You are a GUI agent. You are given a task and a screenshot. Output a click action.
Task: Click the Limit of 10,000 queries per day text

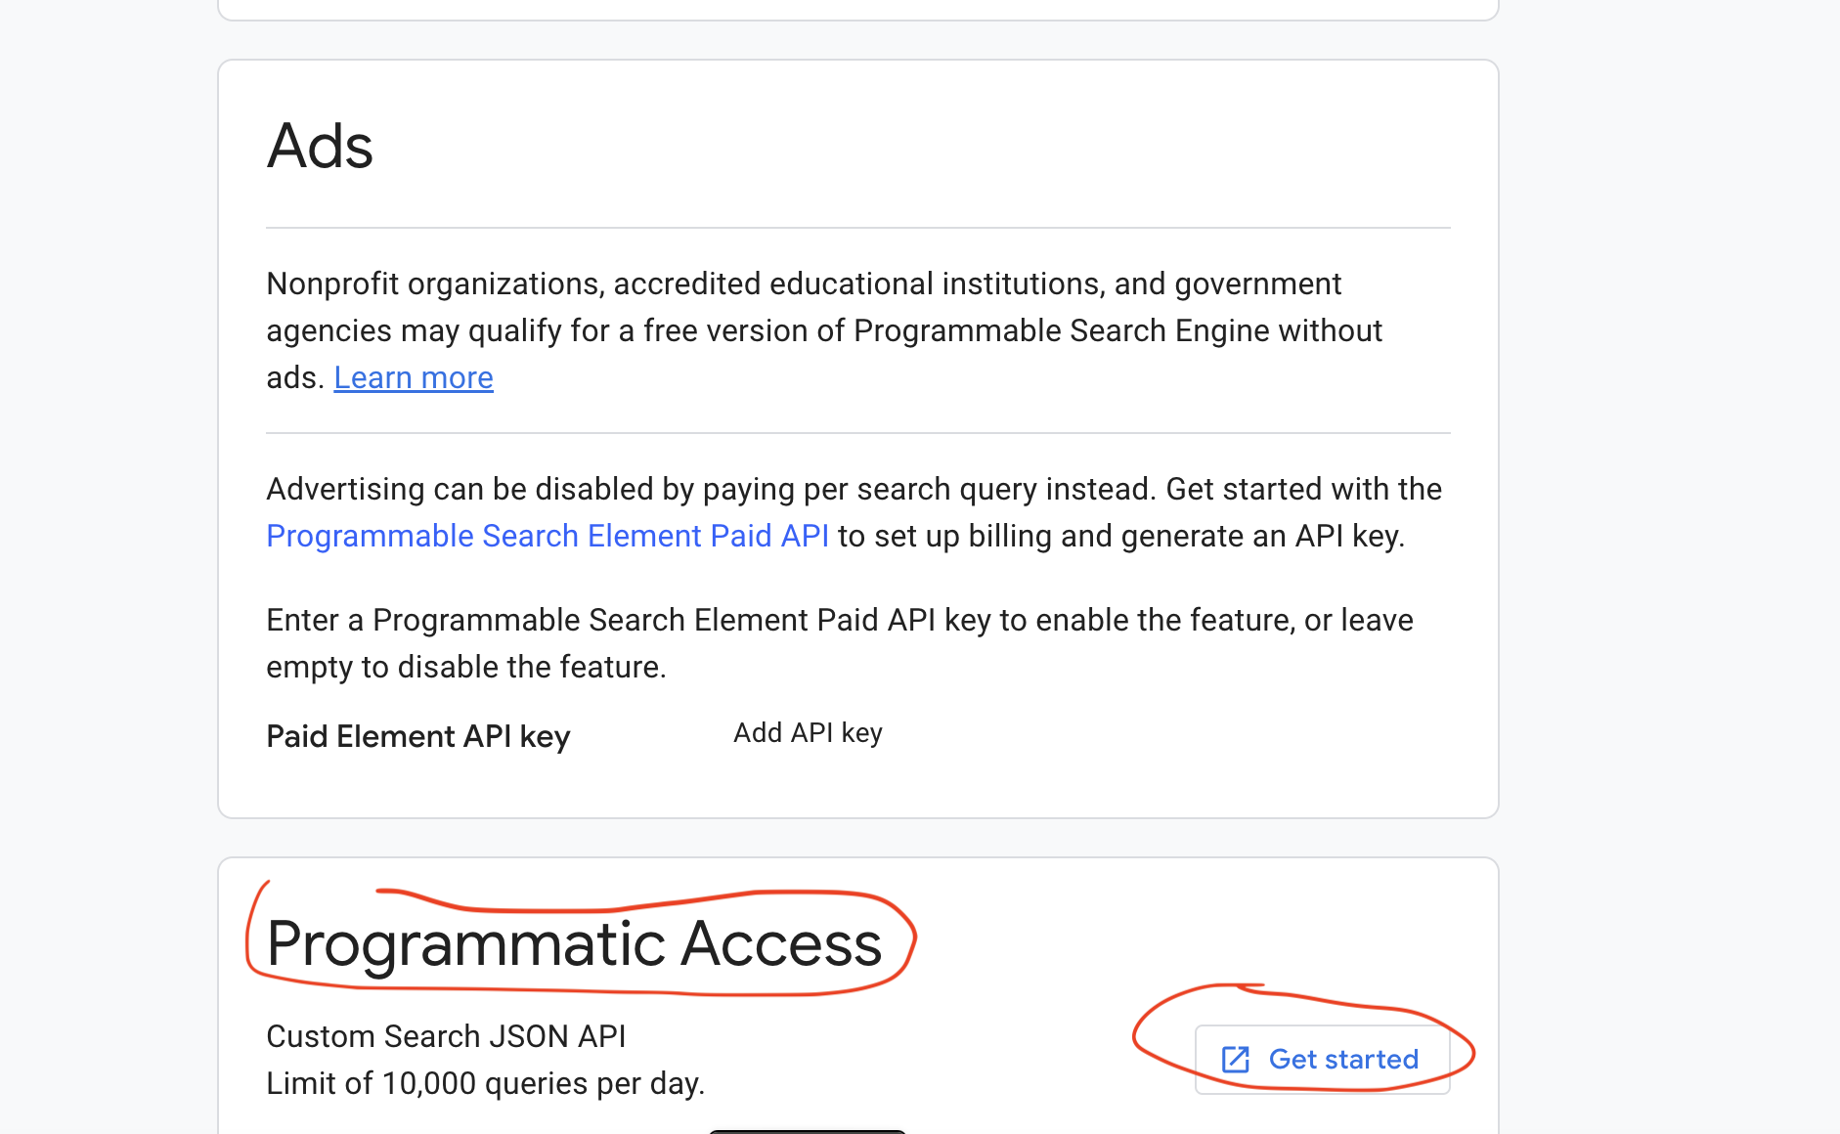coord(486,1083)
